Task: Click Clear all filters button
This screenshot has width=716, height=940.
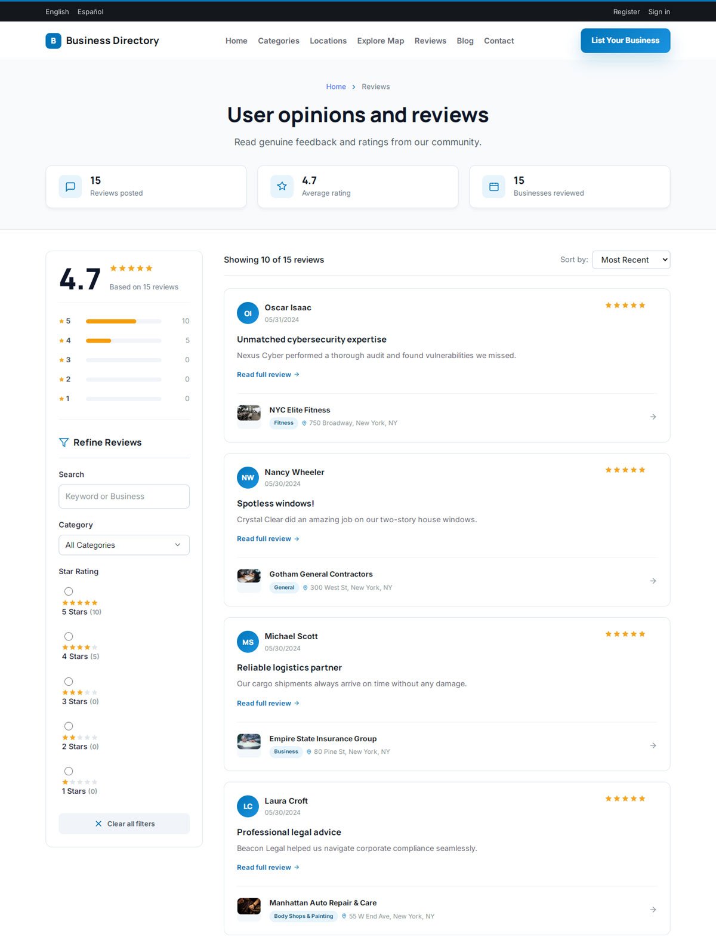Action: point(124,824)
